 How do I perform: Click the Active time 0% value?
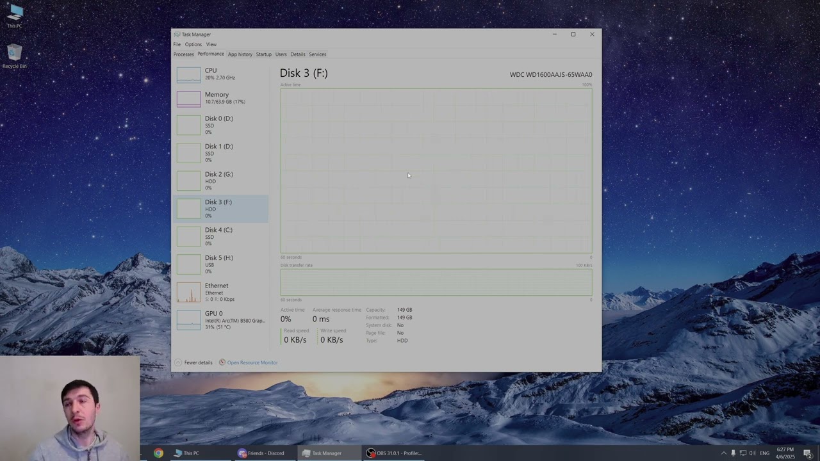pos(286,319)
